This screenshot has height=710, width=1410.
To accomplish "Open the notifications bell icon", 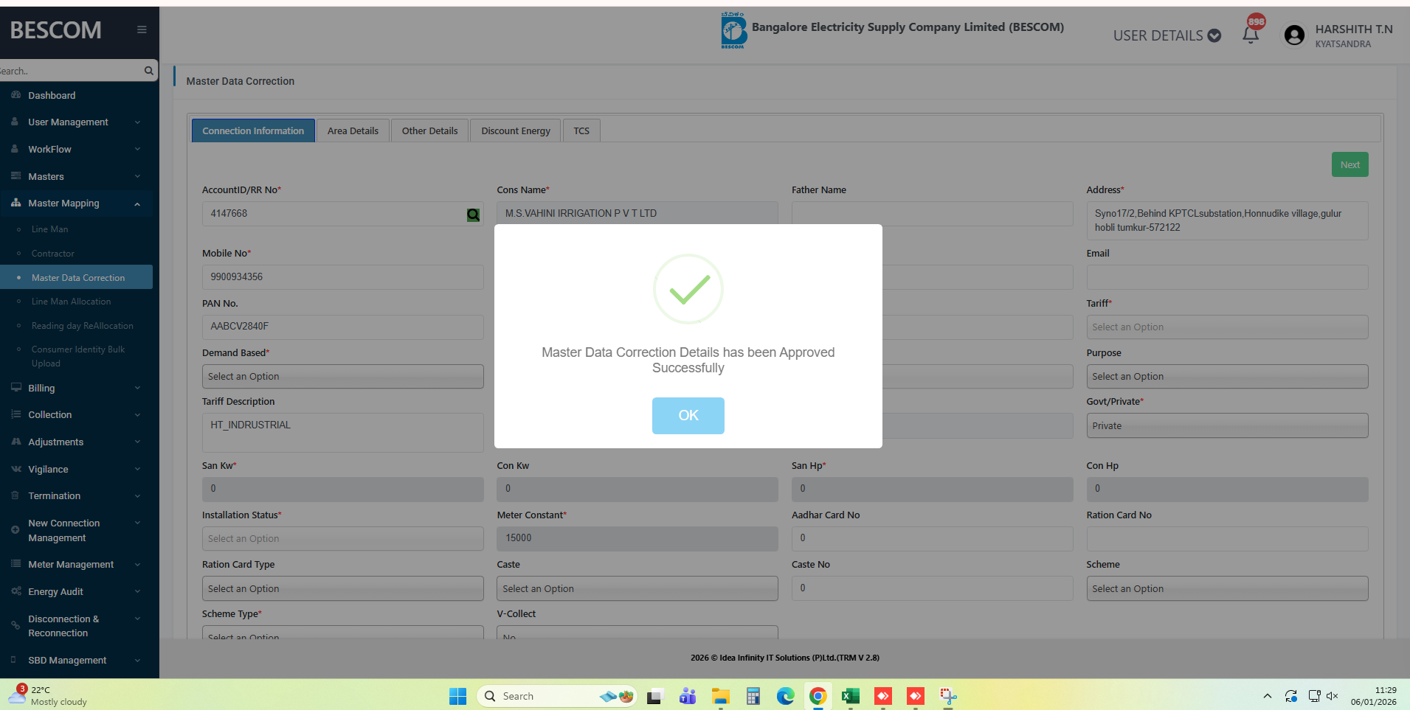I will pyautogui.click(x=1250, y=35).
